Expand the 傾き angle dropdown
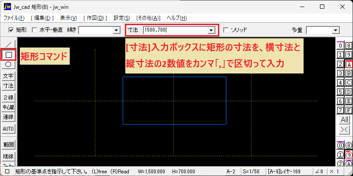 pos(116,30)
